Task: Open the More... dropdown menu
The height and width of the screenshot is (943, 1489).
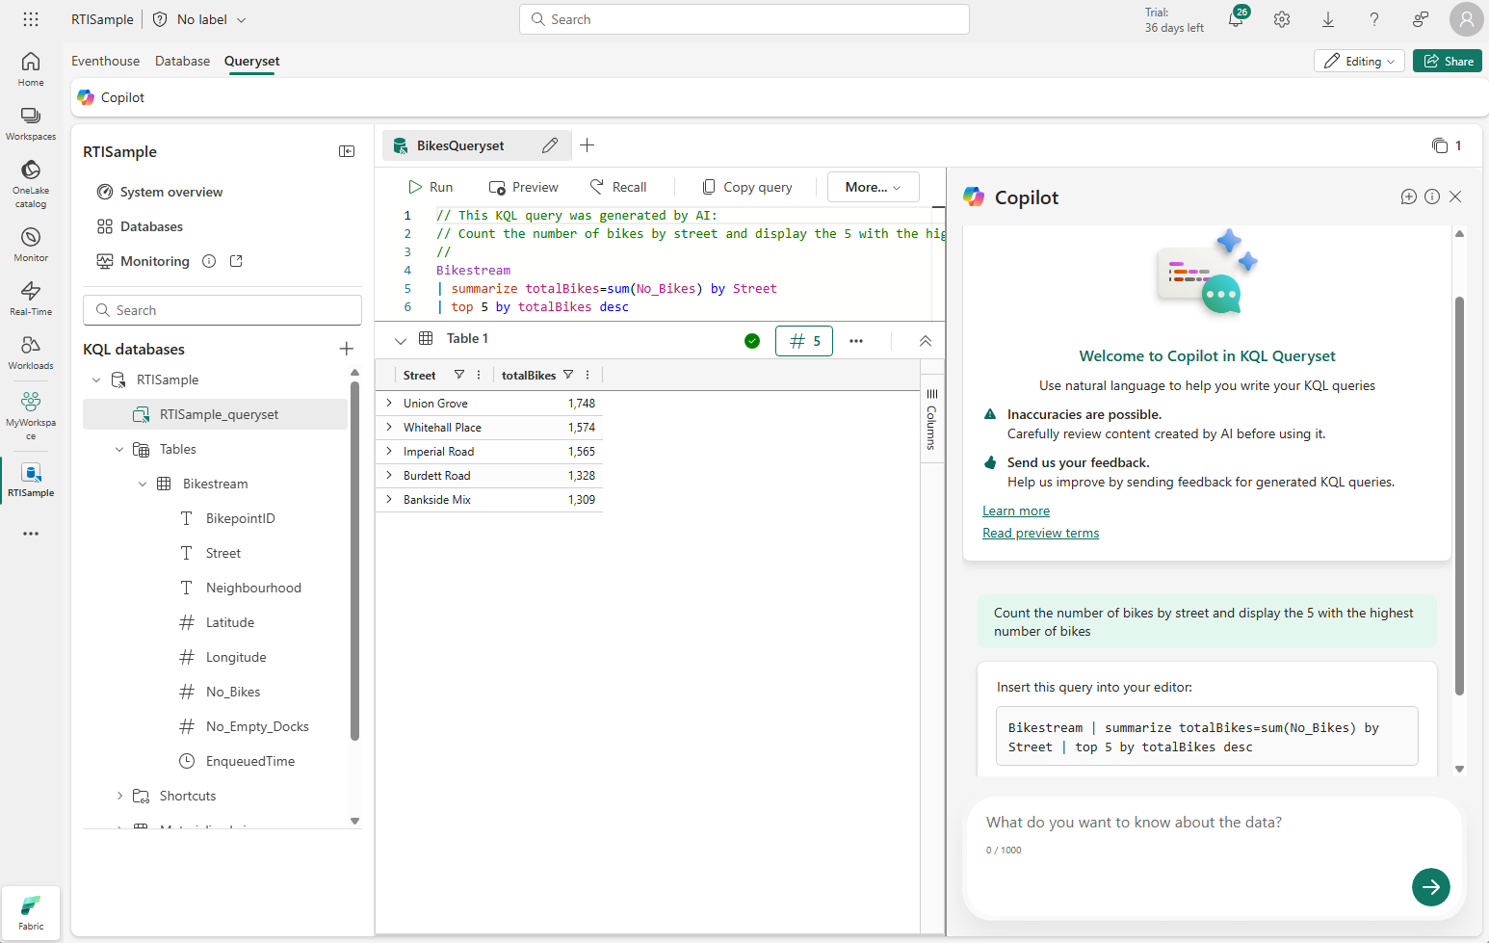Action: pyautogui.click(x=874, y=187)
